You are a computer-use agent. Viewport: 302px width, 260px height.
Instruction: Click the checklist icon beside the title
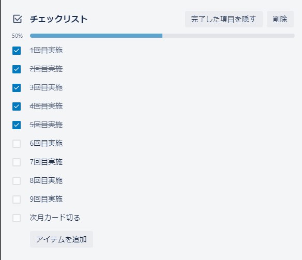[x=18, y=19]
